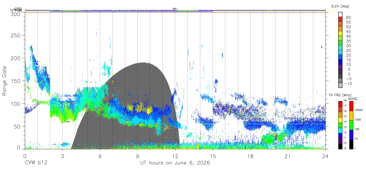Click the ELEV colorbar label '25'

click(348, 50)
